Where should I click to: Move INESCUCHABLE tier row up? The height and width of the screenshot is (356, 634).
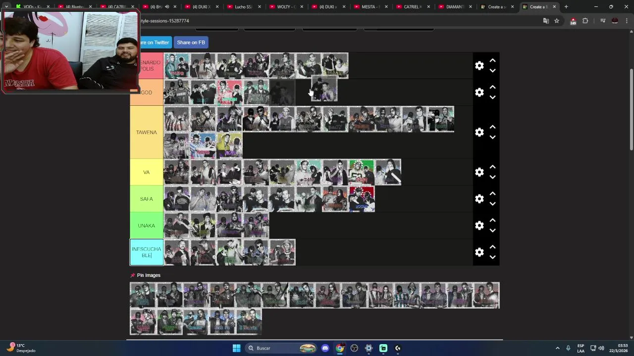click(493, 247)
